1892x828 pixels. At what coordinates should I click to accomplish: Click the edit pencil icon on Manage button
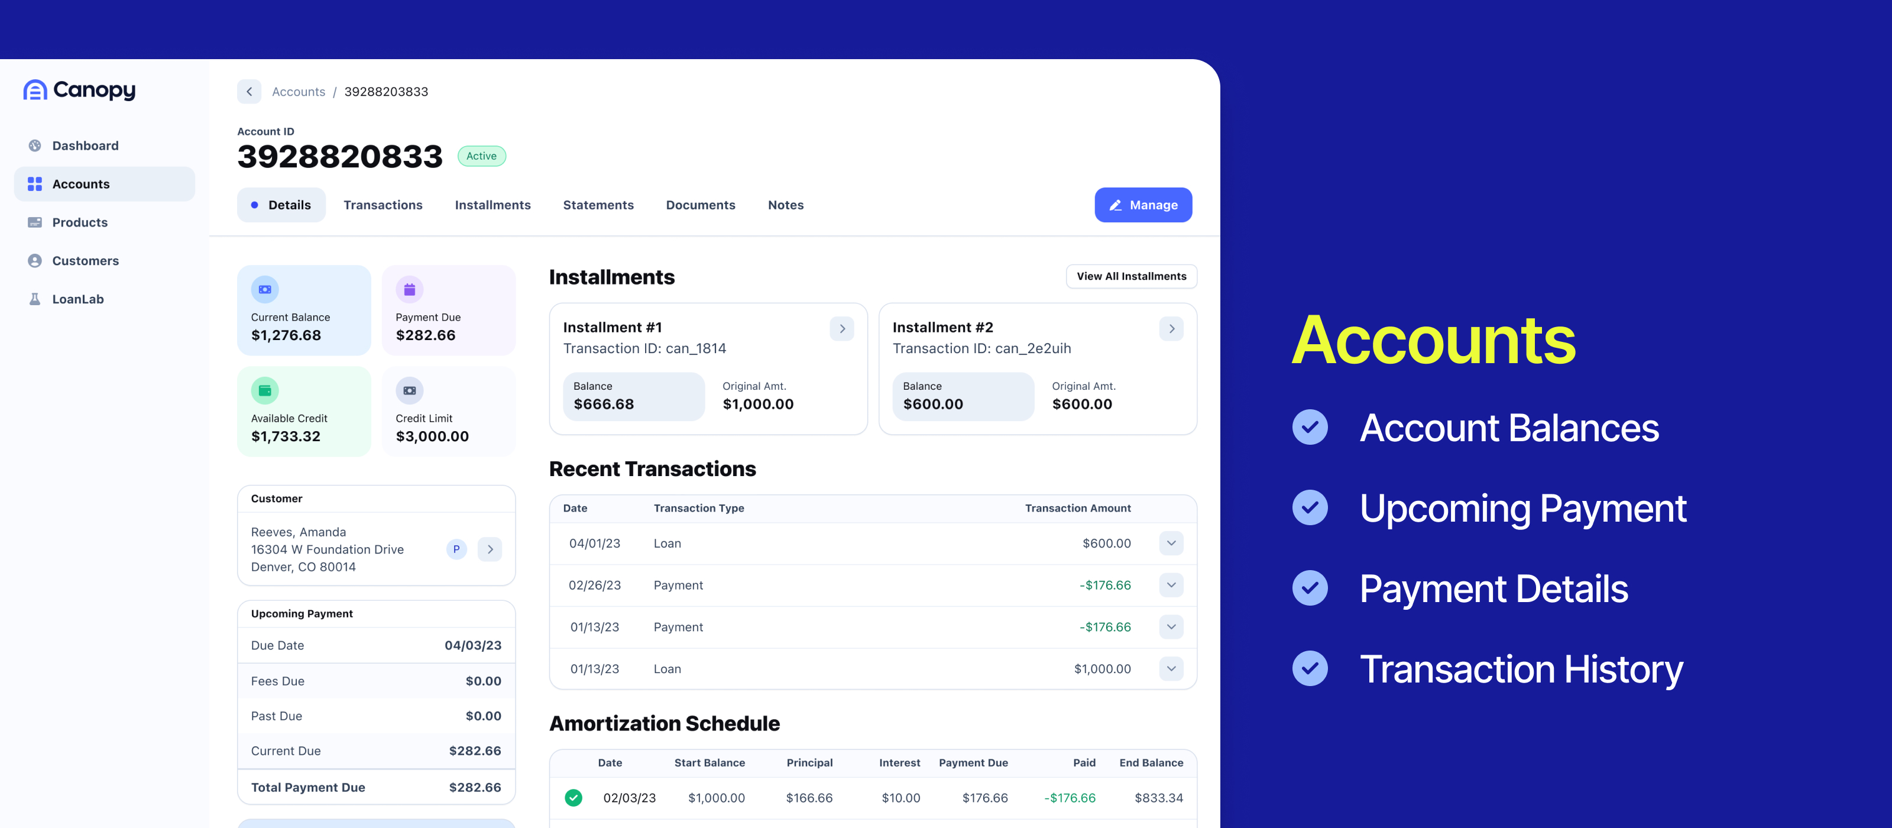1116,205
